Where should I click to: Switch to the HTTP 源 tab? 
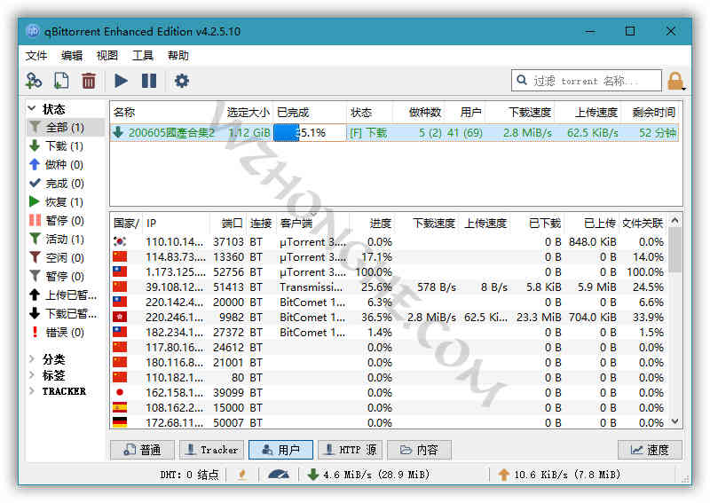(x=350, y=450)
